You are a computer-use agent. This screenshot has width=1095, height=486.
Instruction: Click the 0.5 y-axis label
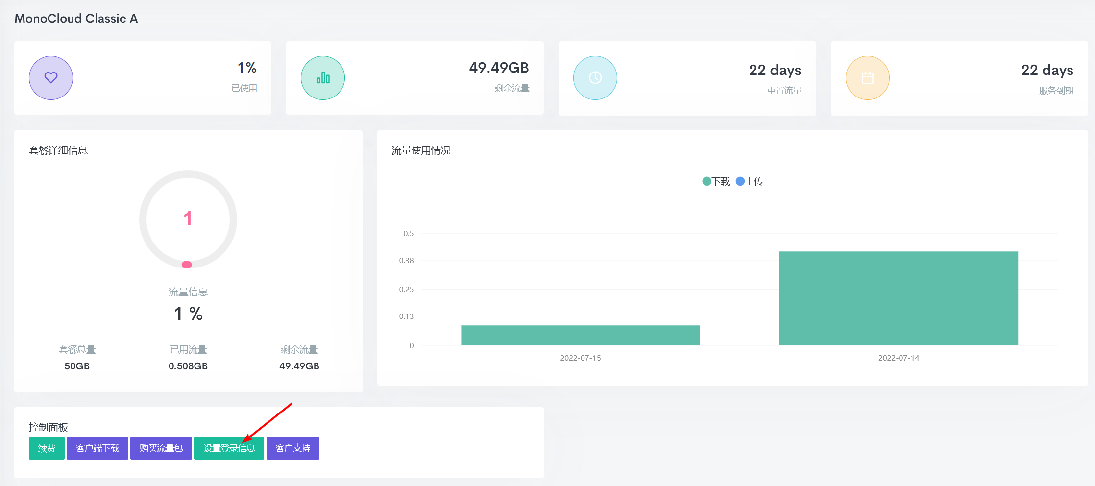click(409, 234)
